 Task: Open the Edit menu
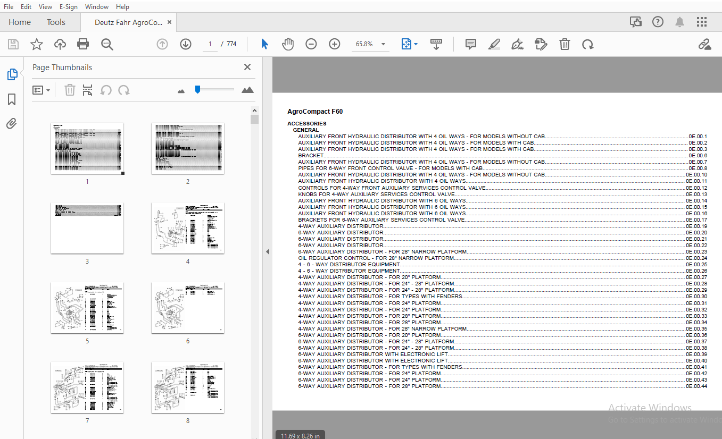[26, 6]
